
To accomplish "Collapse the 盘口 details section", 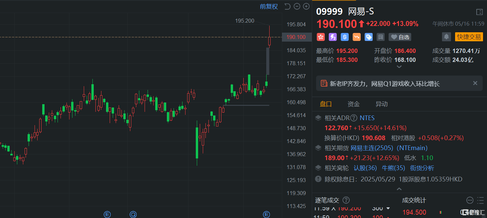I will click(399, 189).
